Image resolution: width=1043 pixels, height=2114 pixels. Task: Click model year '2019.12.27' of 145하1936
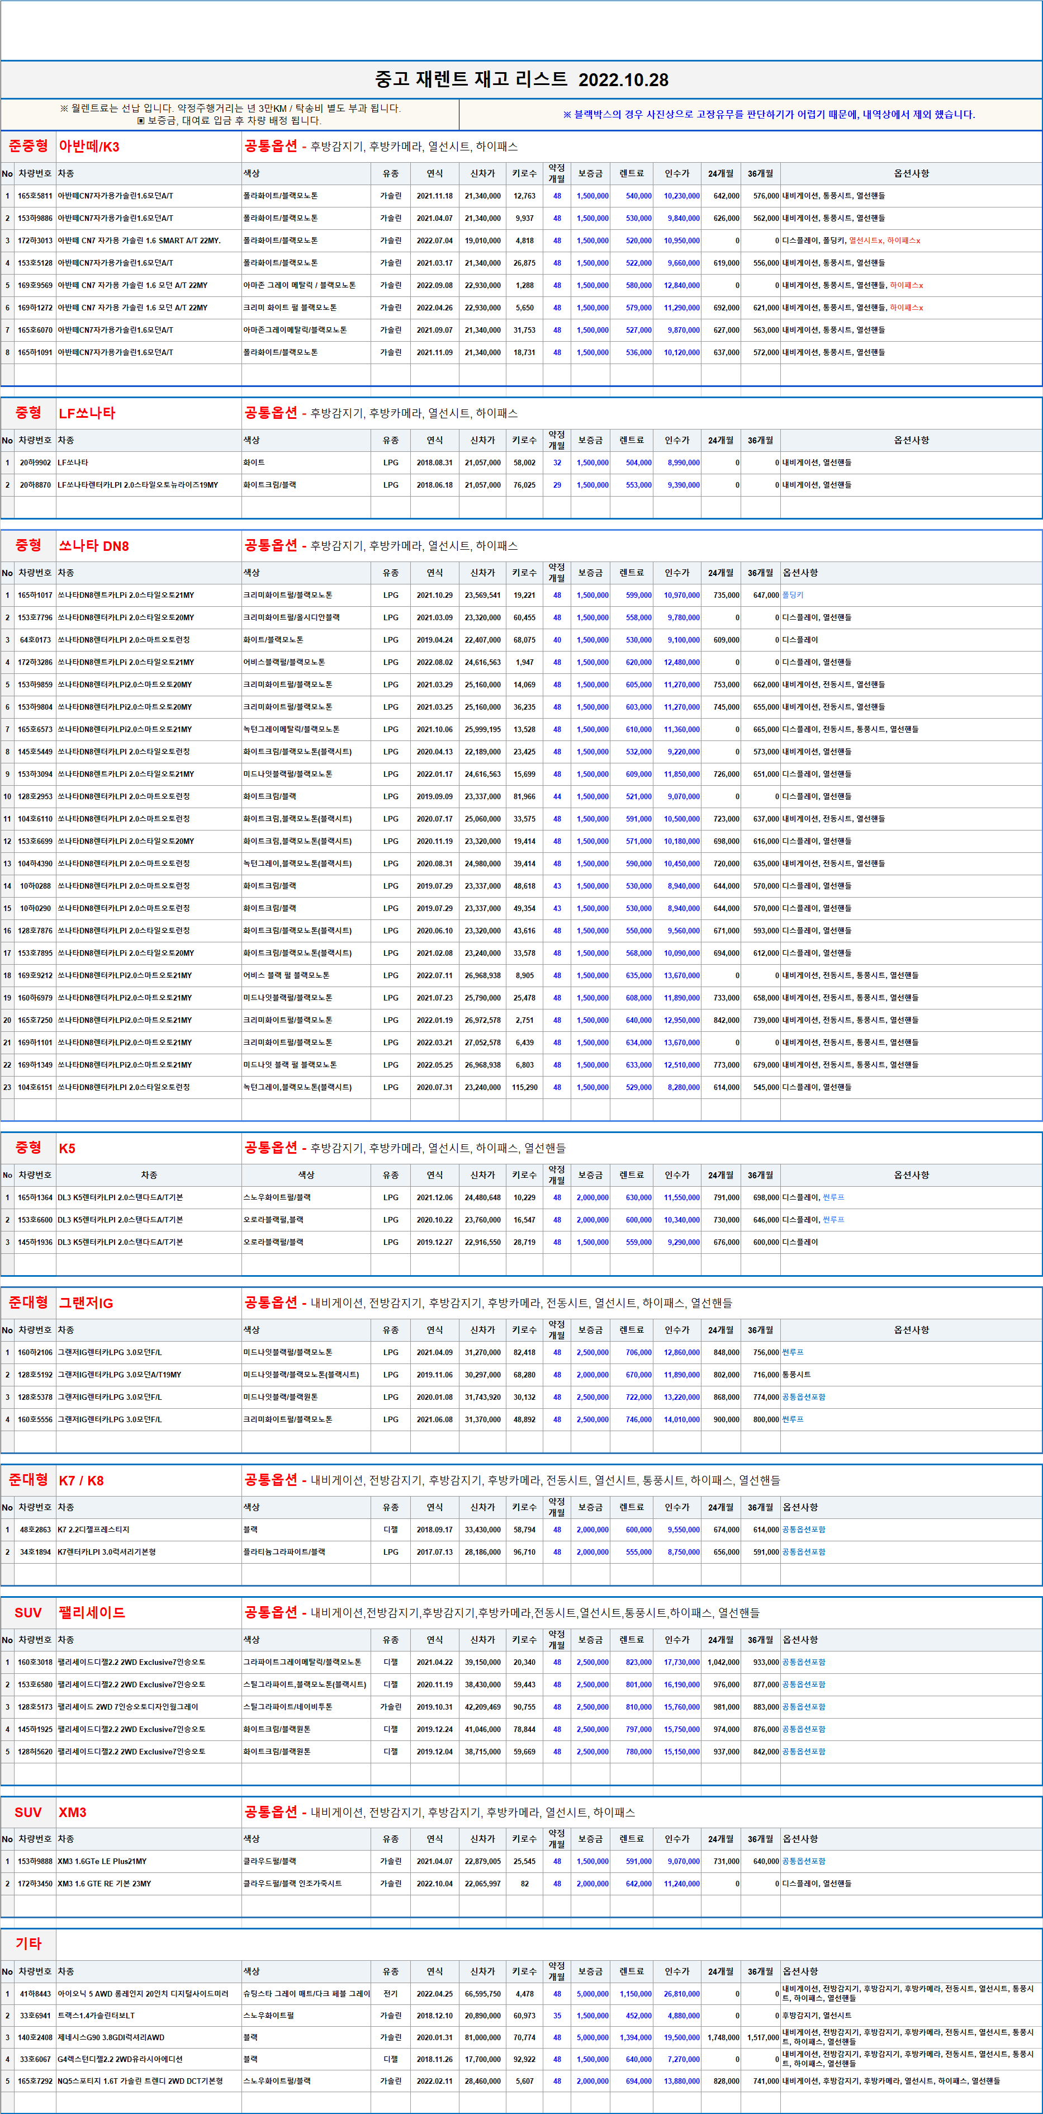click(435, 1243)
